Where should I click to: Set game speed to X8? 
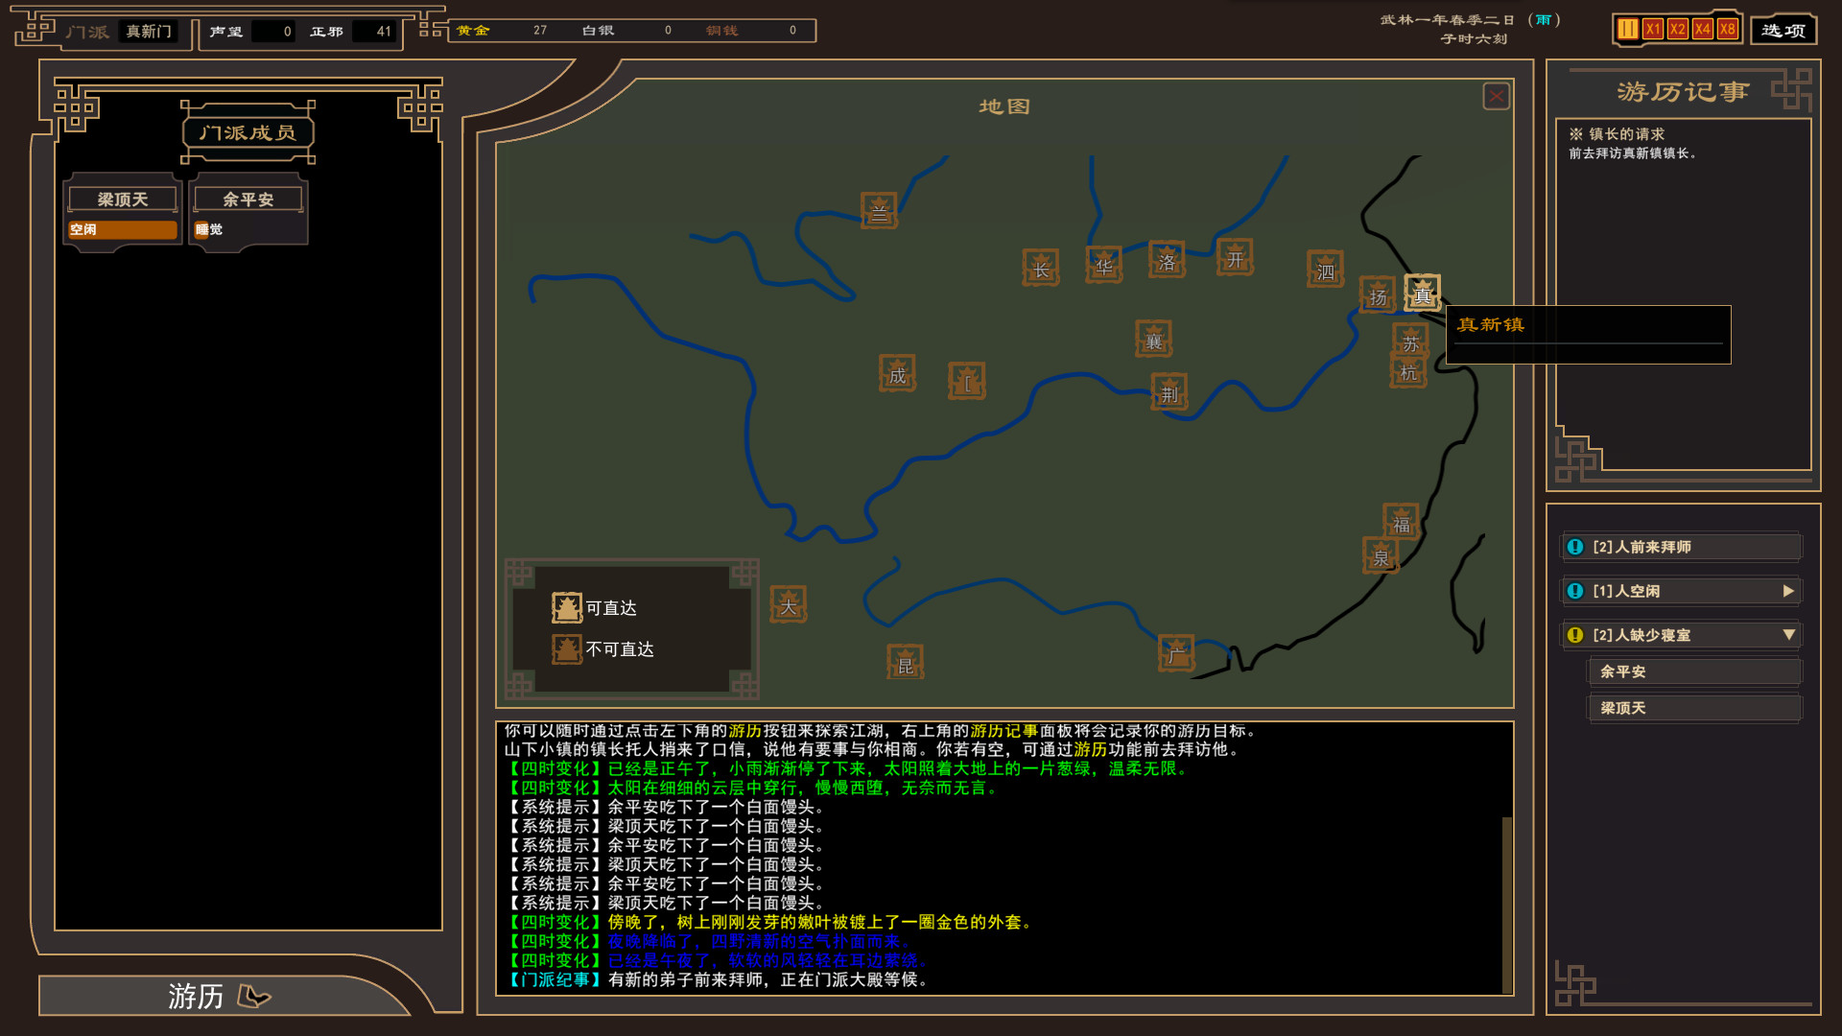pyautogui.click(x=1727, y=29)
